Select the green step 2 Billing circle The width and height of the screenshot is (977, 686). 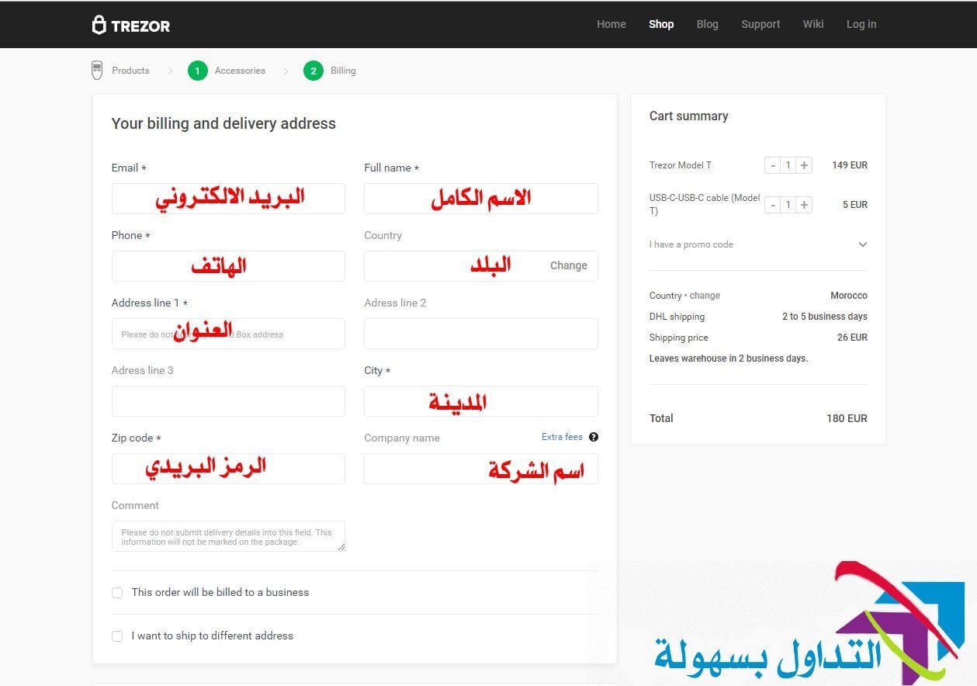[x=313, y=70]
